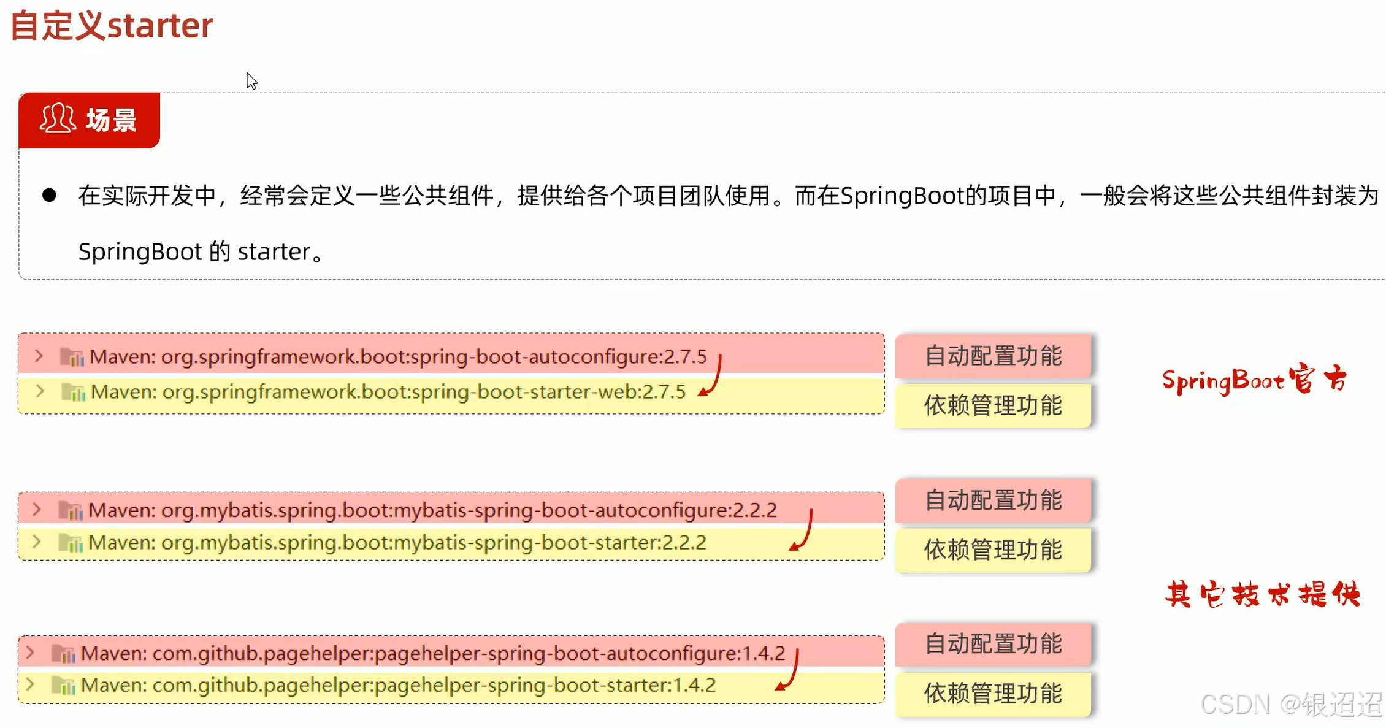Click the 自定义starter slide title
Image resolution: width=1386 pixels, height=728 pixels.
click(x=112, y=26)
